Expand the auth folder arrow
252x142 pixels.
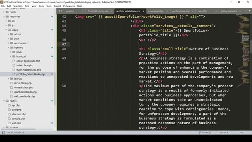click(x=9, y=39)
